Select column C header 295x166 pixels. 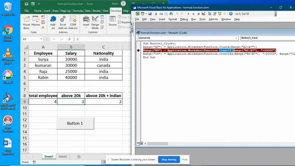point(103,47)
